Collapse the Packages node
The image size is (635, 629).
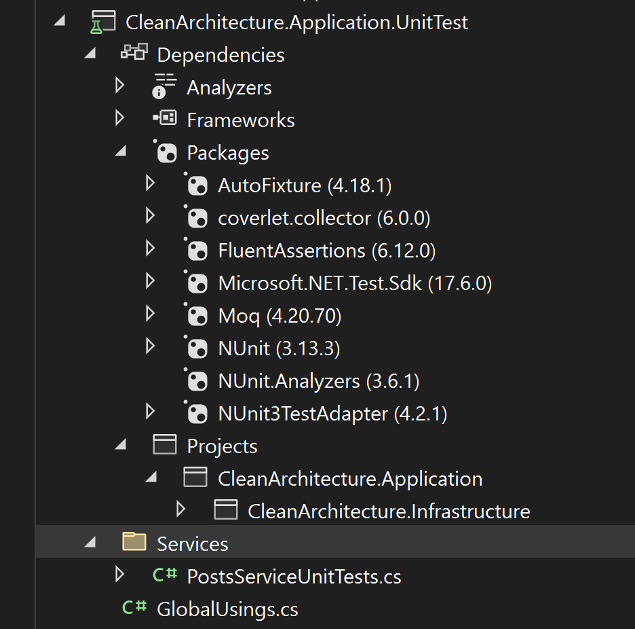[120, 151]
